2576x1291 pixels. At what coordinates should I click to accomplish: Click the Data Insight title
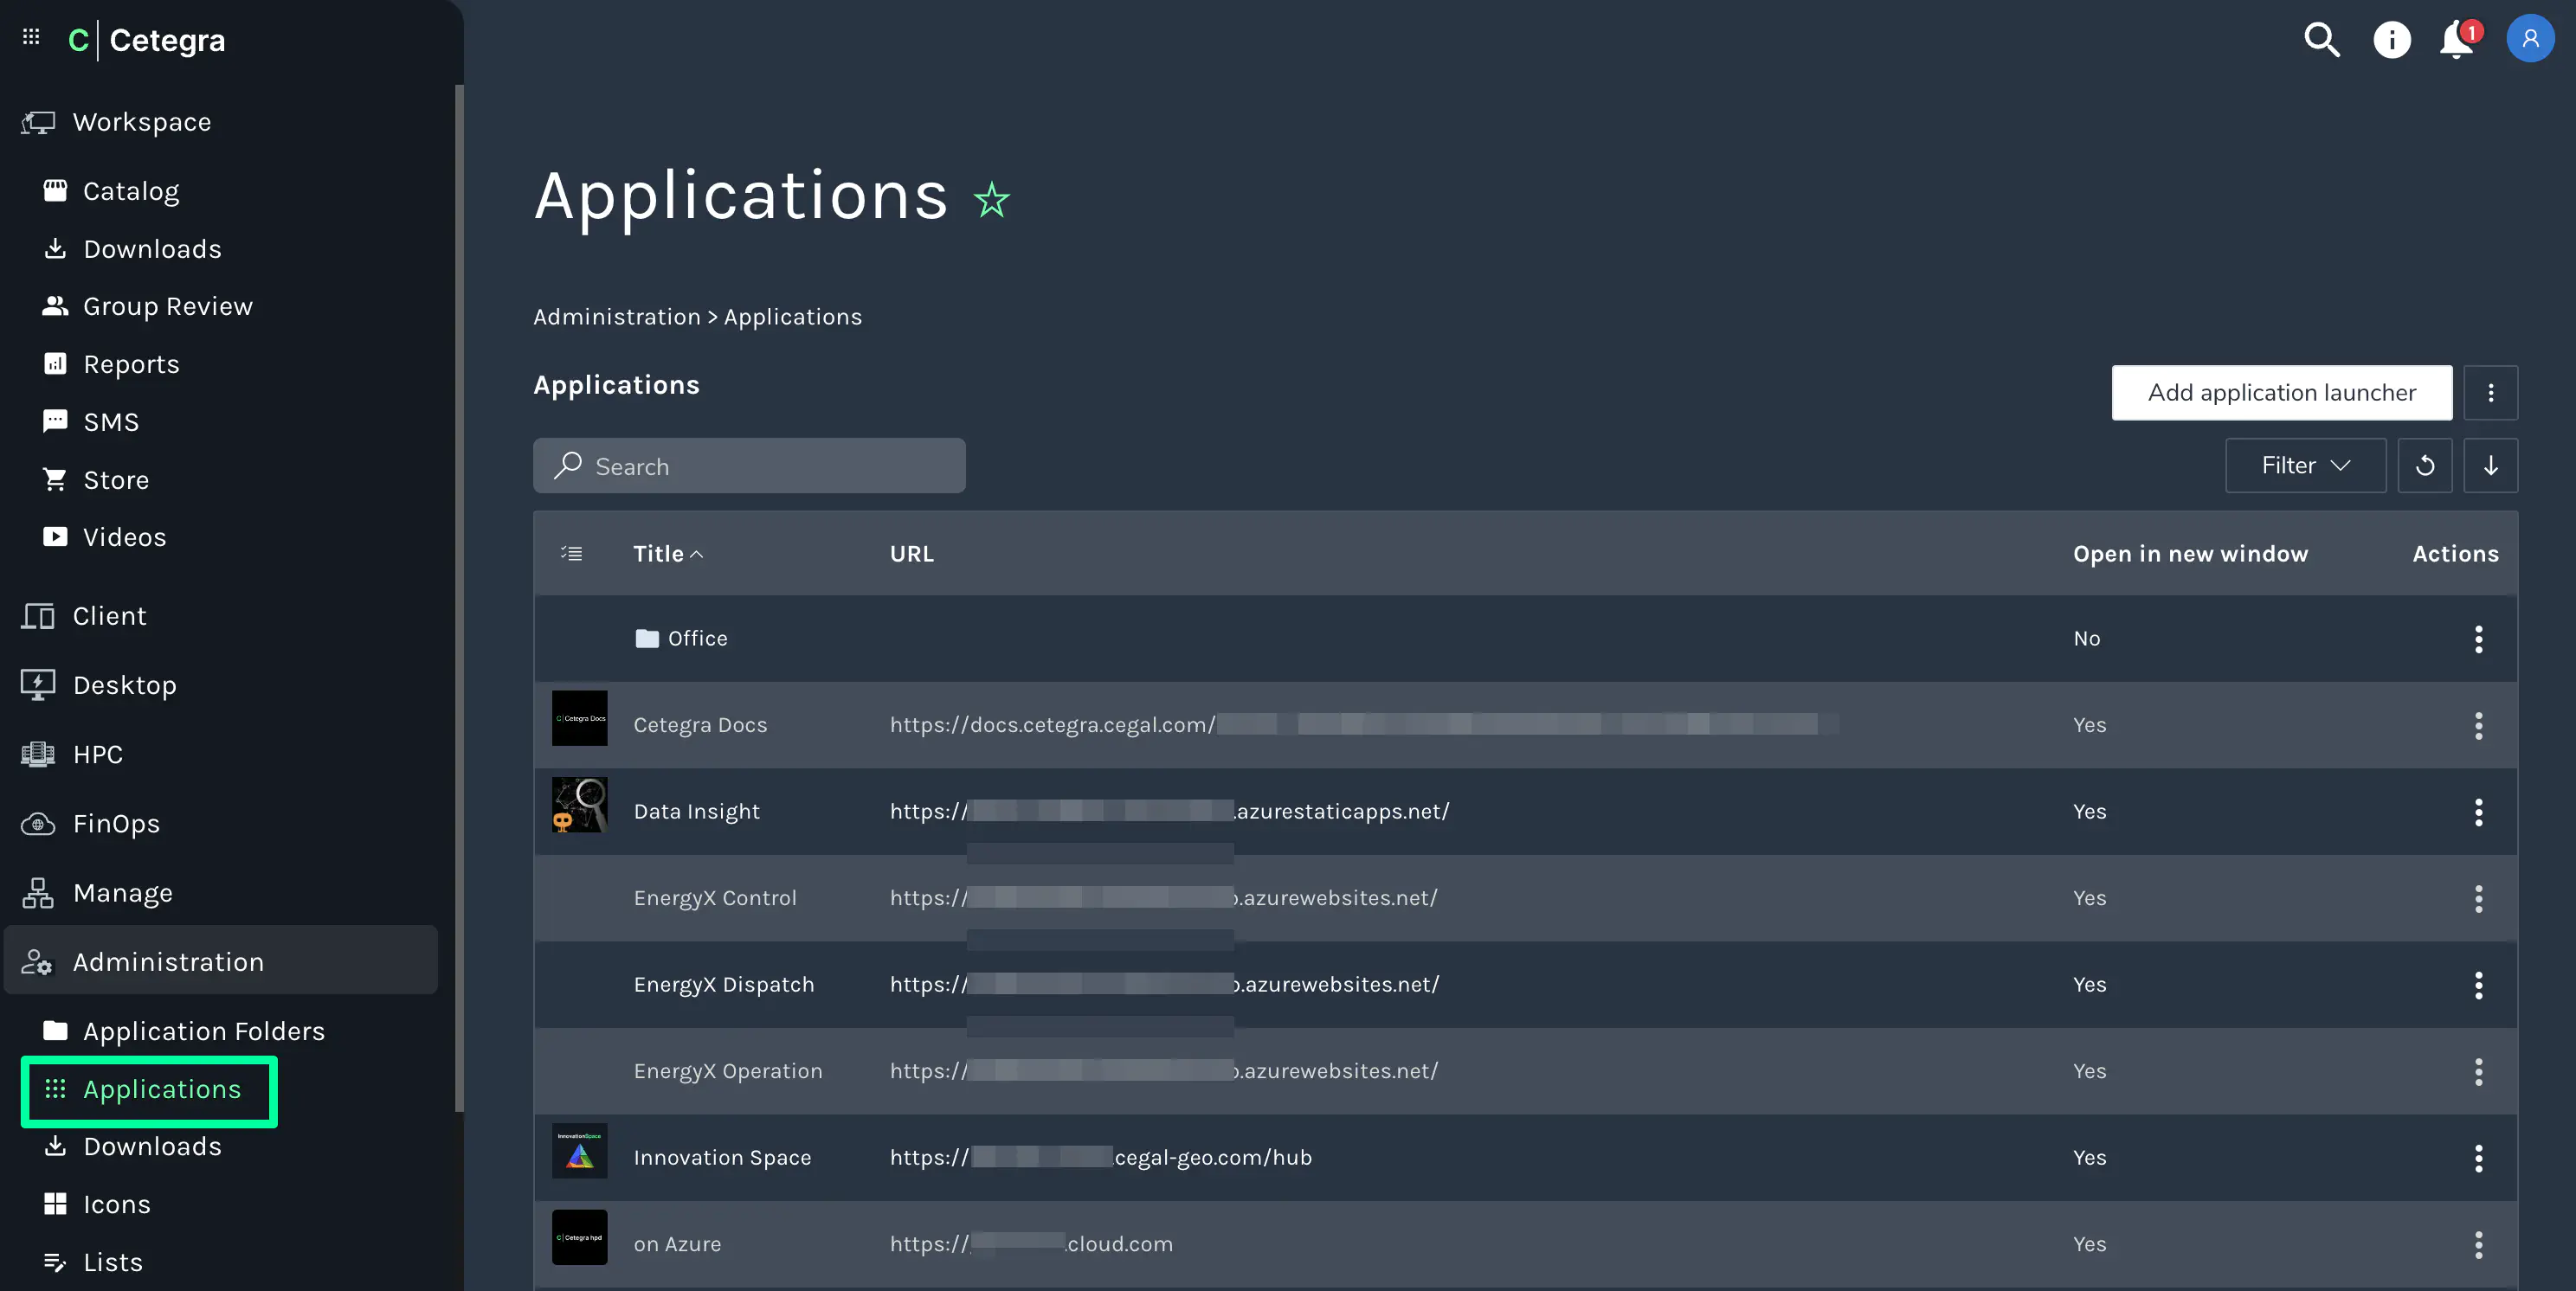(x=696, y=811)
